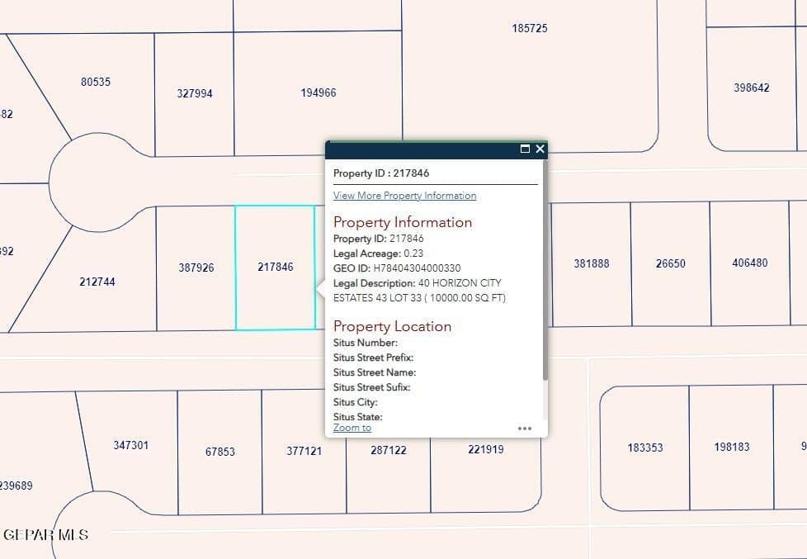The width and height of the screenshot is (807, 559).
Task: Select parcel 67853 on the map
Action: [220, 452]
